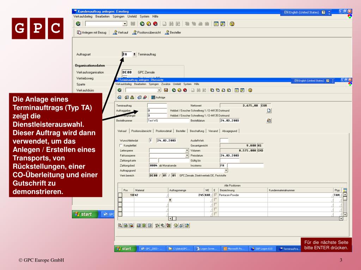Open Springen menu in Kundenauftrag window
Image resolution: width=361 pixels, height=270 pixels.
[118, 17]
